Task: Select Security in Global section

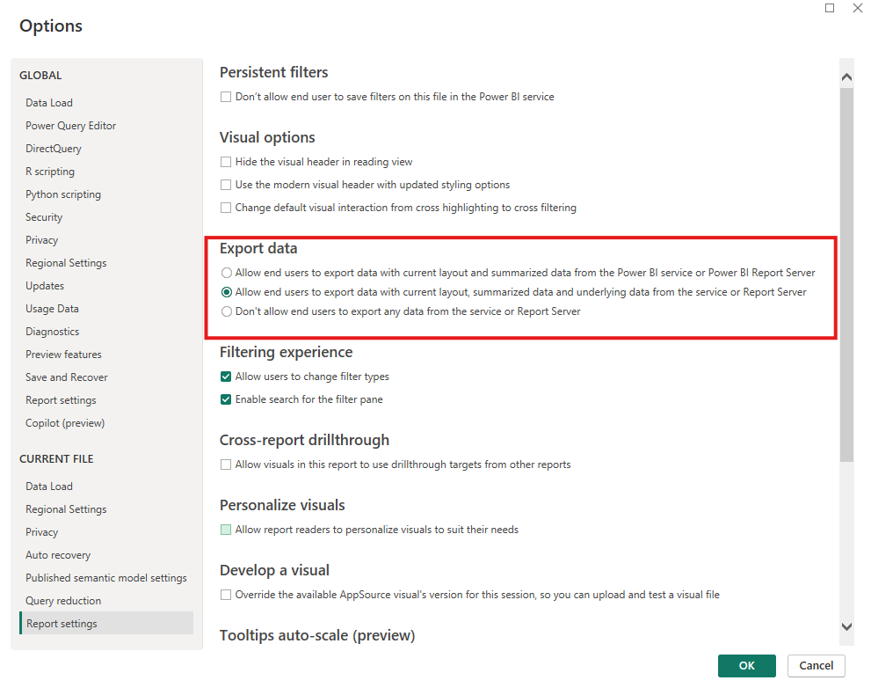Action: (x=44, y=216)
